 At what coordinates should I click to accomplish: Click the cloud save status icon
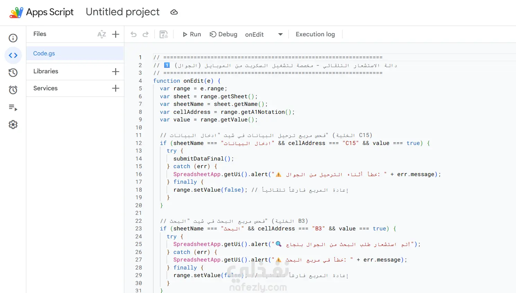[x=174, y=12]
